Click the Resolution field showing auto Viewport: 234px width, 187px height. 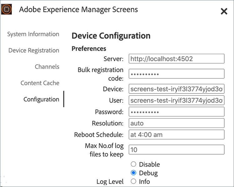click(x=176, y=123)
